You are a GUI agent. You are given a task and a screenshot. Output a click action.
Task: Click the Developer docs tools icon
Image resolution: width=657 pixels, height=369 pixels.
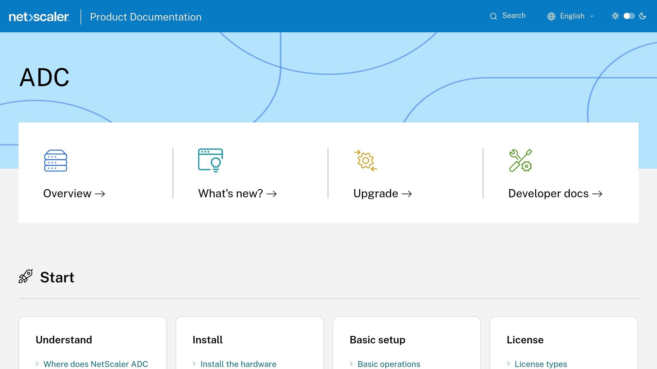tap(520, 160)
